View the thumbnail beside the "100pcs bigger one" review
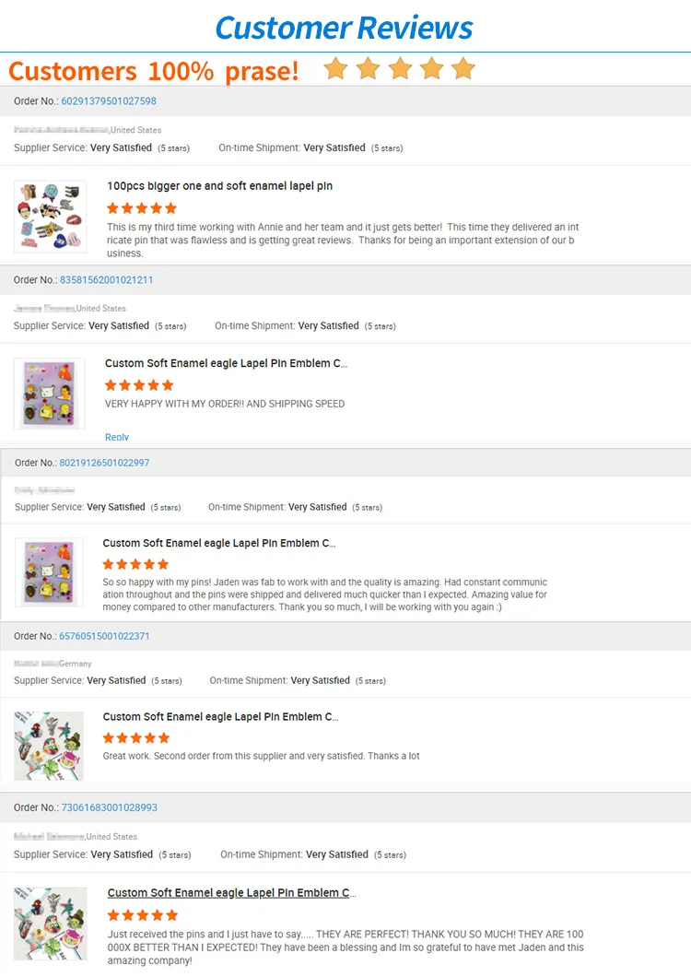 point(50,217)
